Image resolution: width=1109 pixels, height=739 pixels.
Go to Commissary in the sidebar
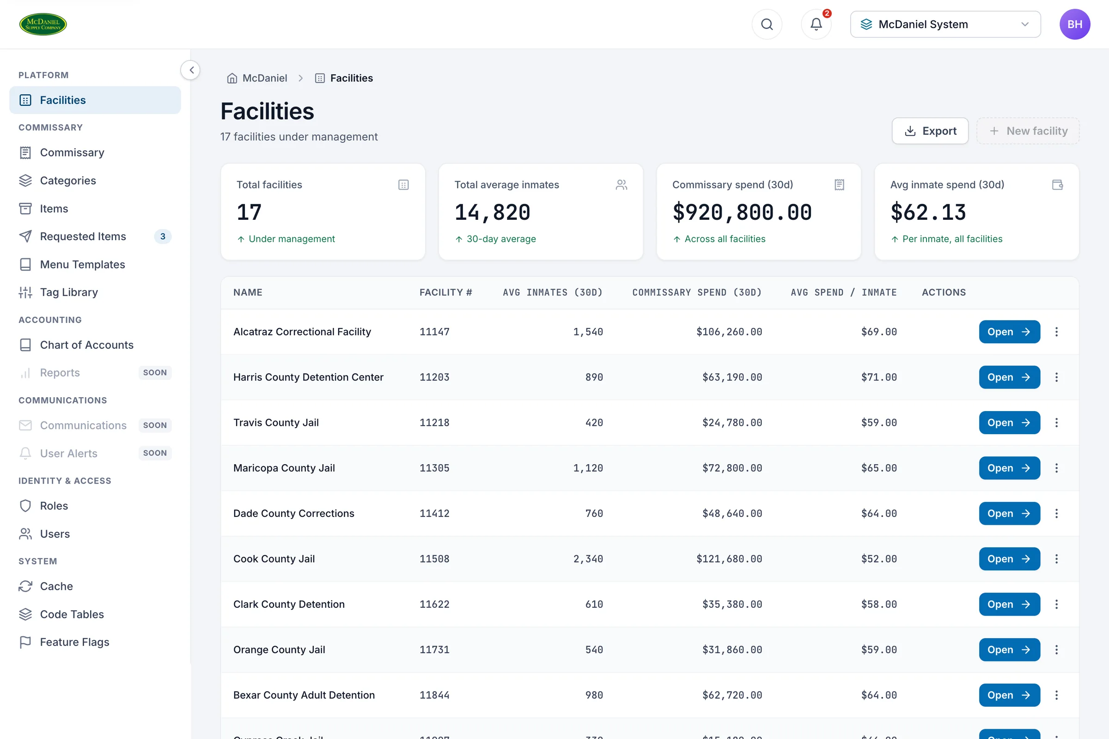pos(95,153)
